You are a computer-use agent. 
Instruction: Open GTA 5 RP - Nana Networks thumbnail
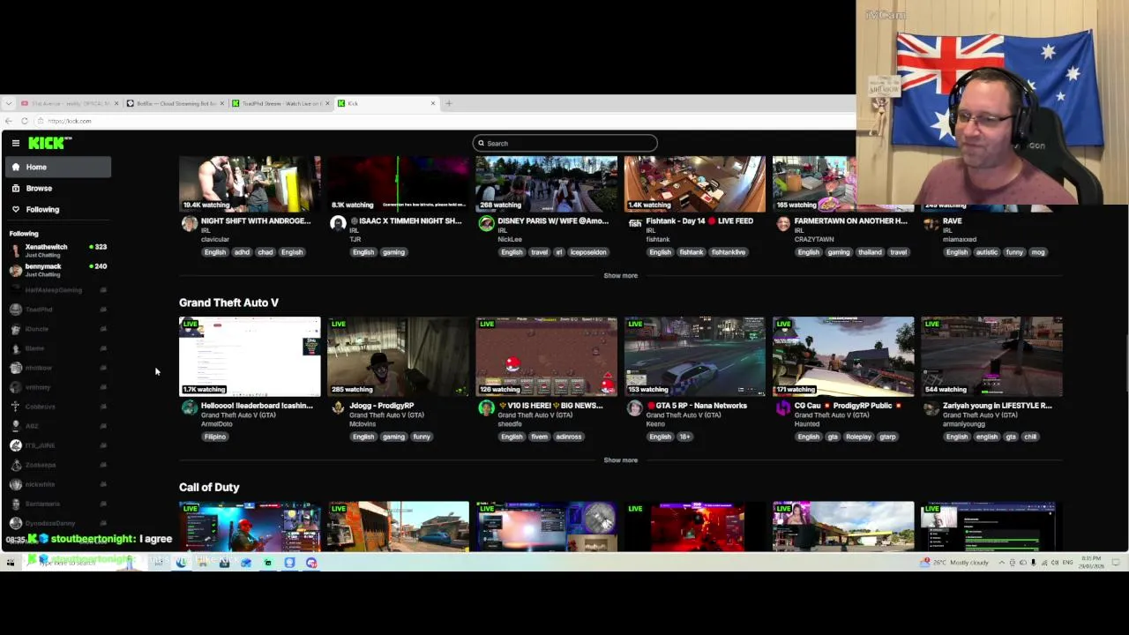point(694,356)
